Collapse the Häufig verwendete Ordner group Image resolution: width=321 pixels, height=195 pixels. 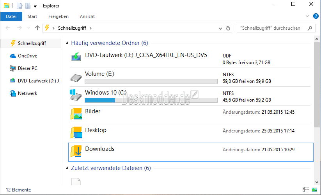click(67, 43)
